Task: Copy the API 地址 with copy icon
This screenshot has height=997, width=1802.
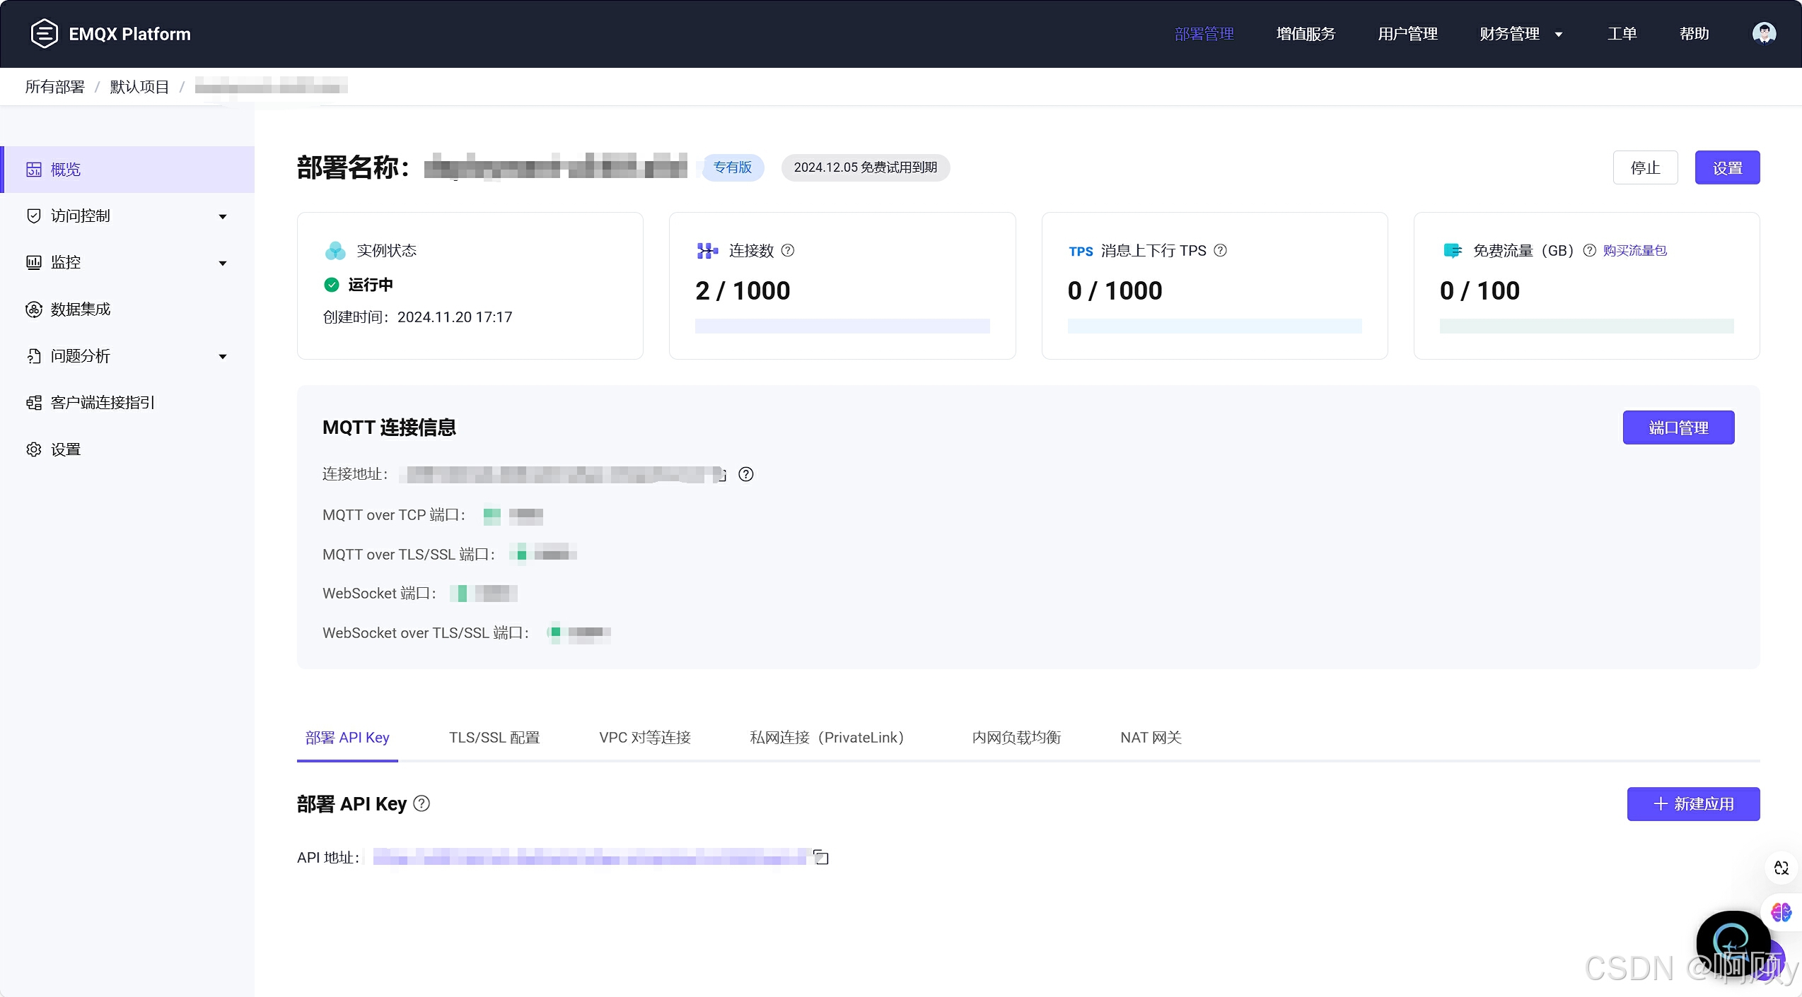Action: coord(821,857)
